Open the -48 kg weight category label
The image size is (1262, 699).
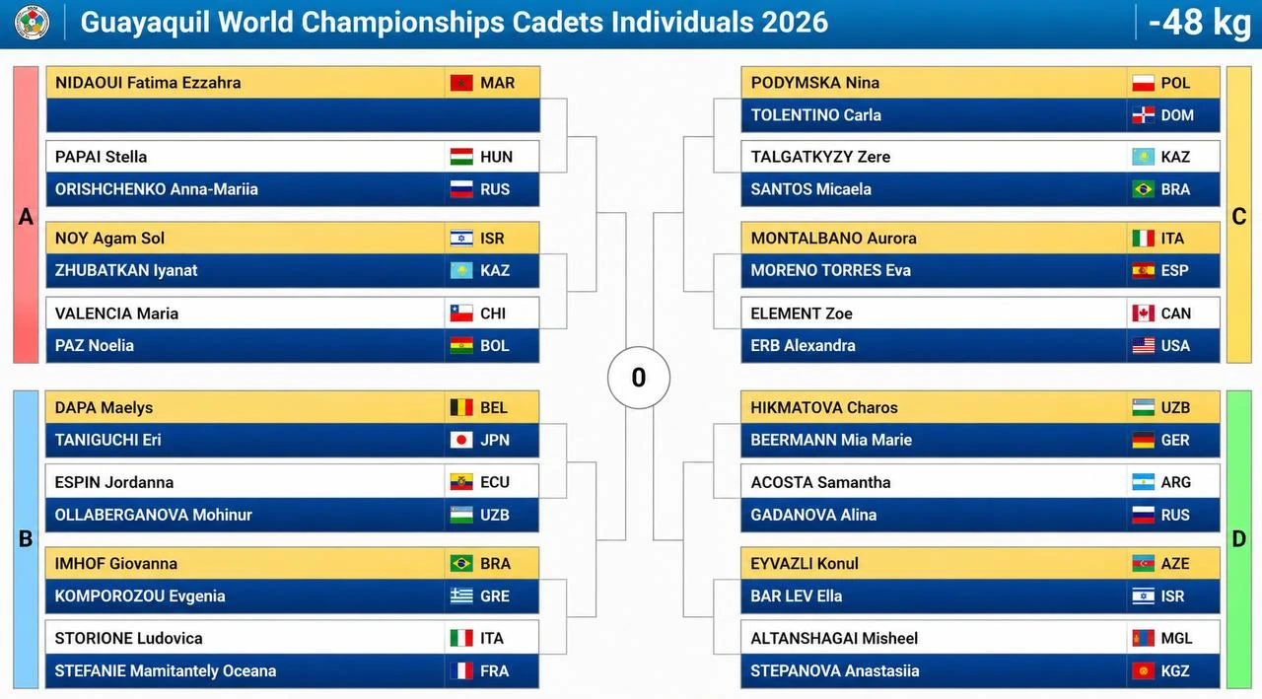click(1200, 23)
